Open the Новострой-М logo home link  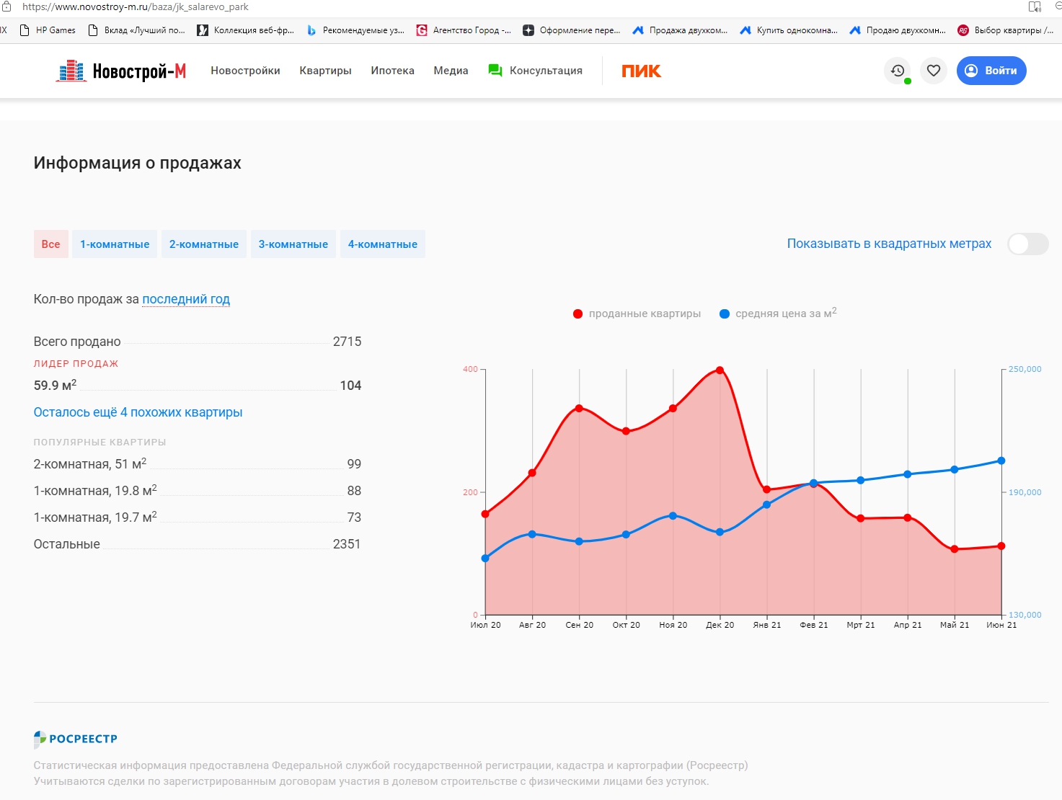pos(121,71)
